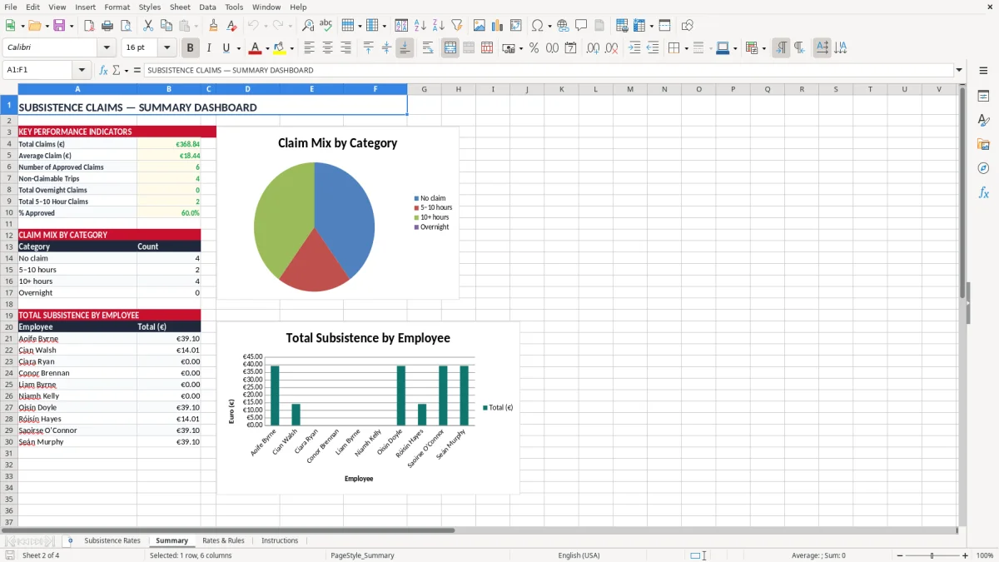Image resolution: width=999 pixels, height=562 pixels.
Task: Open the Background Color palette arrow
Action: (x=291, y=48)
